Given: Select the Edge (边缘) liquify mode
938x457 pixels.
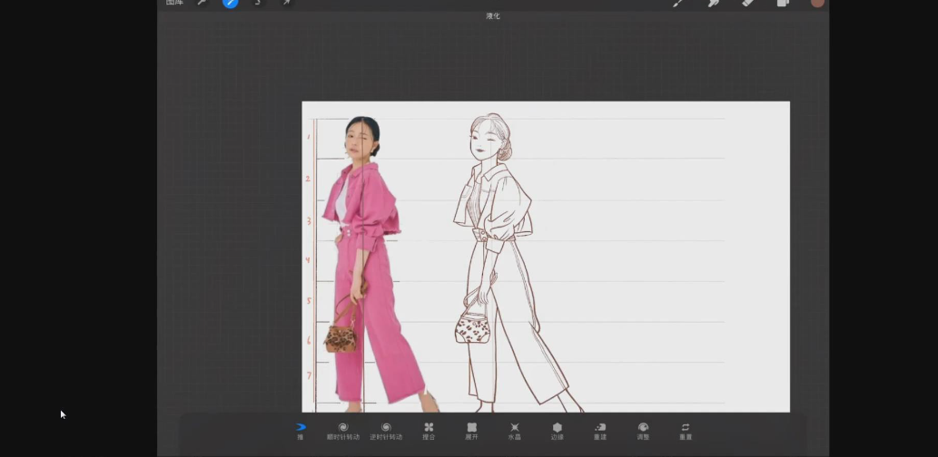Looking at the screenshot, I should tap(558, 432).
